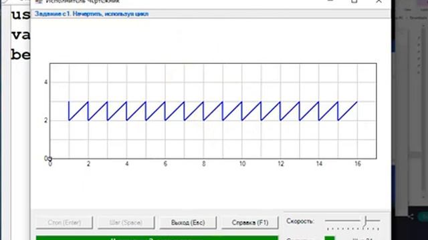This screenshot has width=428, height=240.
Task: Open help with Справка (F1) button
Action: (249, 223)
